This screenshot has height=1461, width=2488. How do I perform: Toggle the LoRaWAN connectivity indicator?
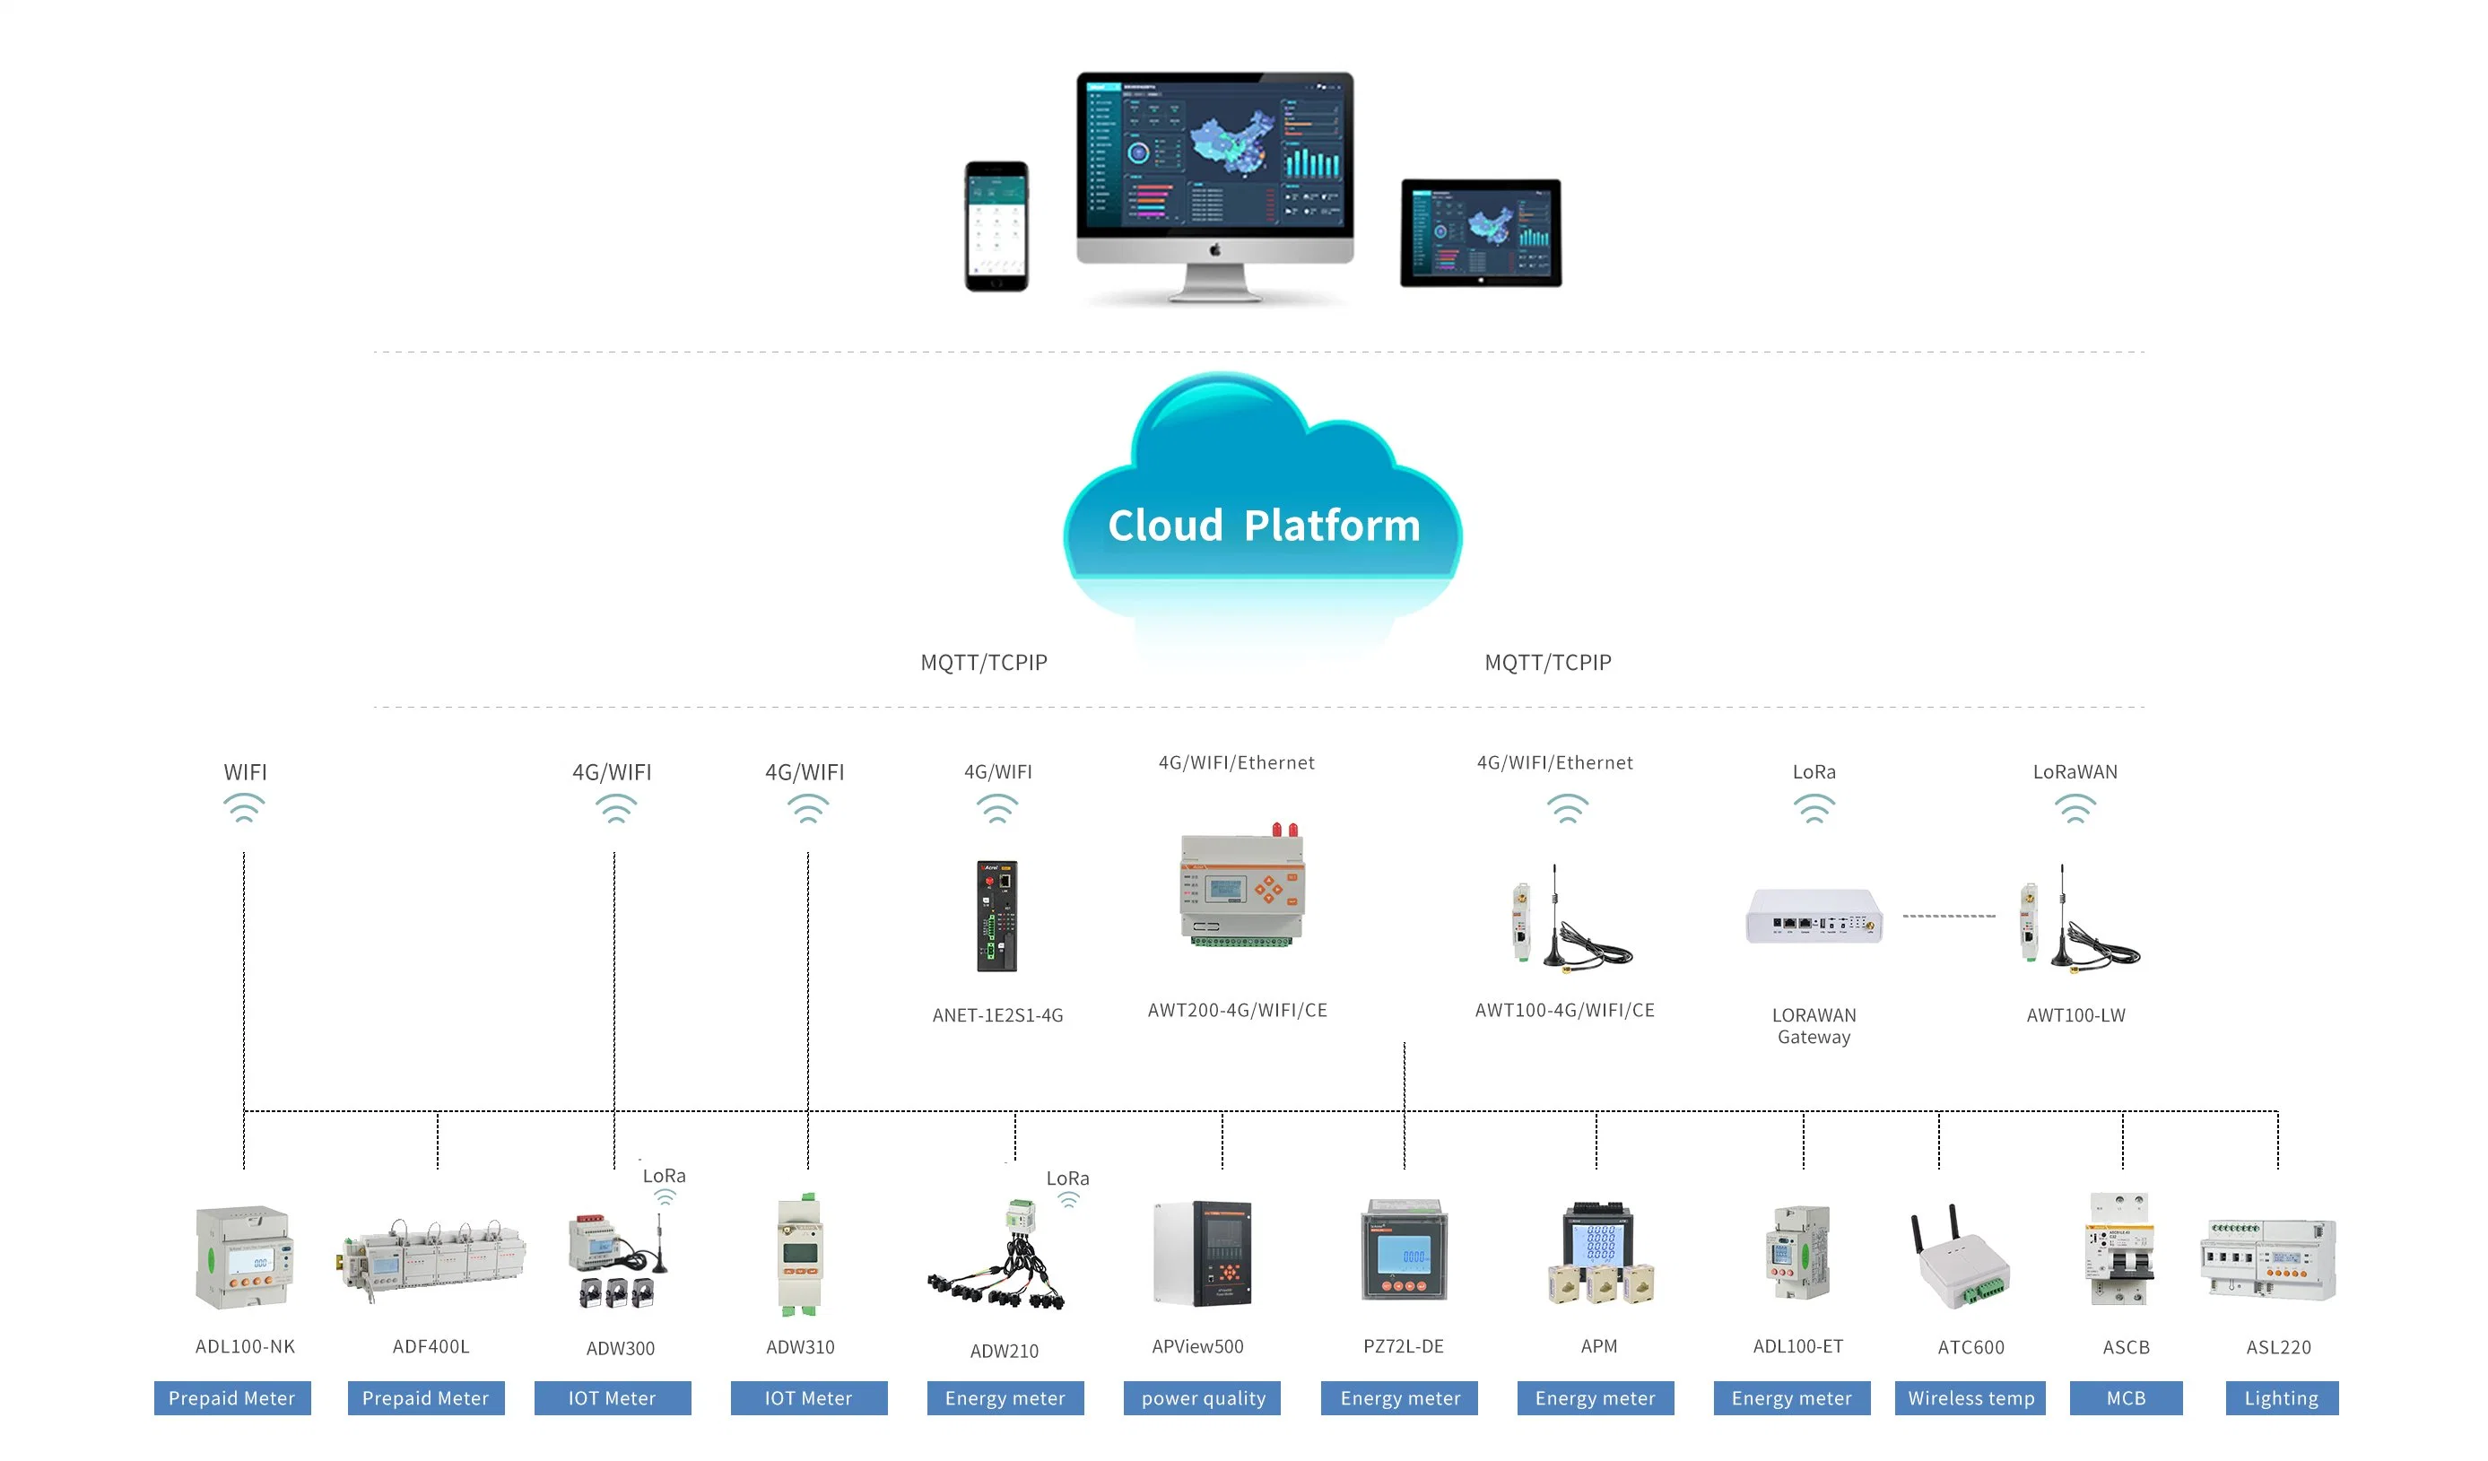click(x=2076, y=805)
